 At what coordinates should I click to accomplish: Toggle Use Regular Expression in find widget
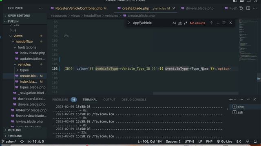point(186,23)
